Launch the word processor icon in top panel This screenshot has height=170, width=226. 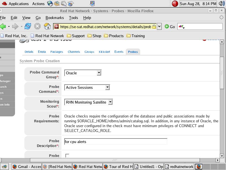[64, 3]
